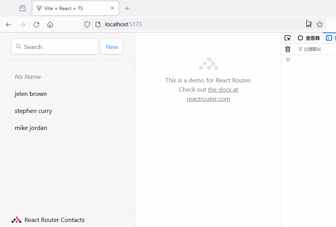Open a new tab with plus icon
336x227 pixels.
point(127,8)
